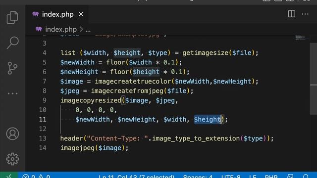317x178 pixels.
Task: Click the minimap code overview
Action: click(x=301, y=38)
